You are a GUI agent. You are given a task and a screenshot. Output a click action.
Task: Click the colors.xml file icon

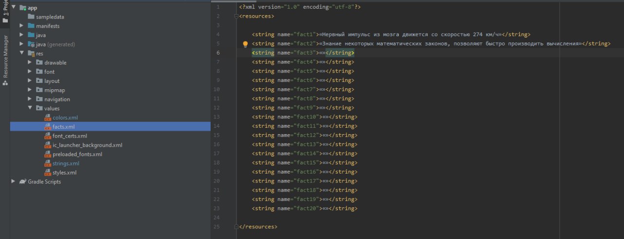coord(48,118)
